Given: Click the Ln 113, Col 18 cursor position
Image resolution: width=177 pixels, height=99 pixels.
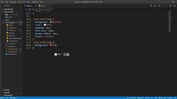Looking at the screenshot, I should point(131,98).
